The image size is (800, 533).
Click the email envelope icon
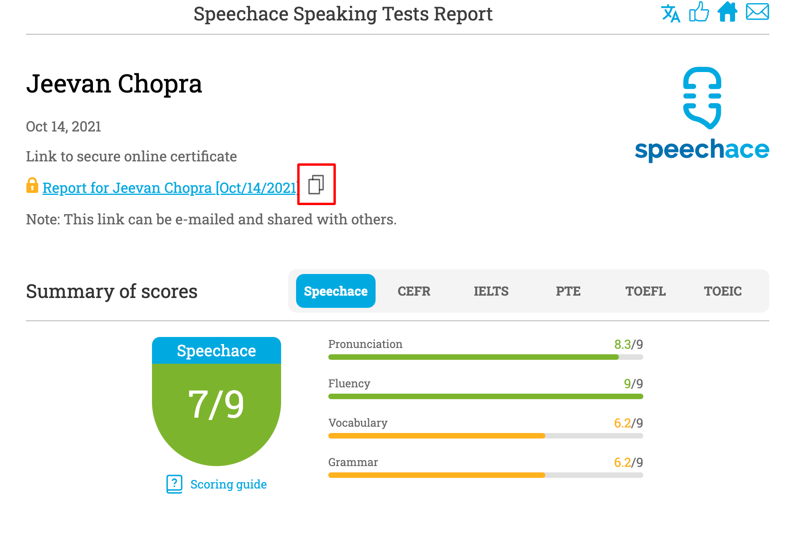757,12
